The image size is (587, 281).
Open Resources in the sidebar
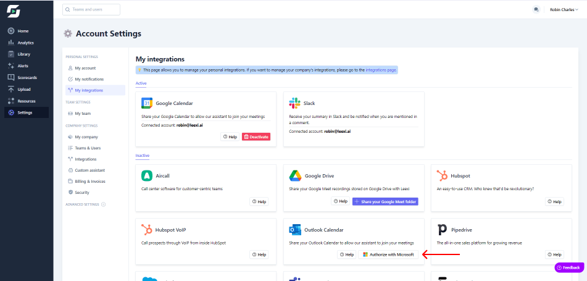(x=26, y=101)
